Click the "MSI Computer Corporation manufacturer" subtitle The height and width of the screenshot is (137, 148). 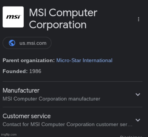(51, 99)
